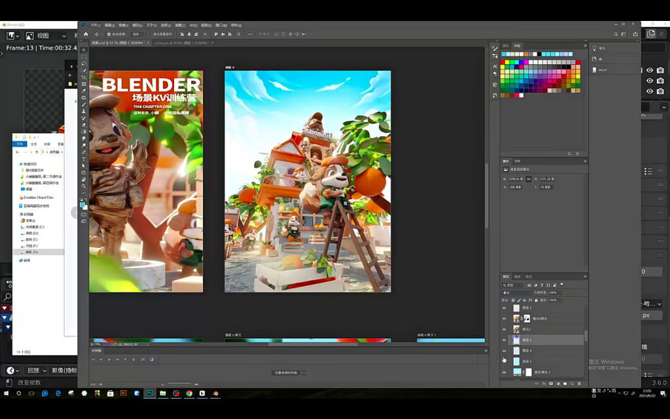The height and width of the screenshot is (419, 670).
Task: Select the 图层 3 layer thumbnail
Action: tap(516, 361)
